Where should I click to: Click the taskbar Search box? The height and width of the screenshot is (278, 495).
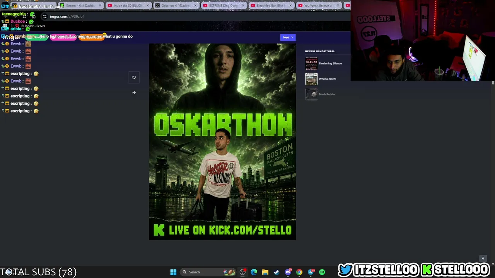click(208, 272)
